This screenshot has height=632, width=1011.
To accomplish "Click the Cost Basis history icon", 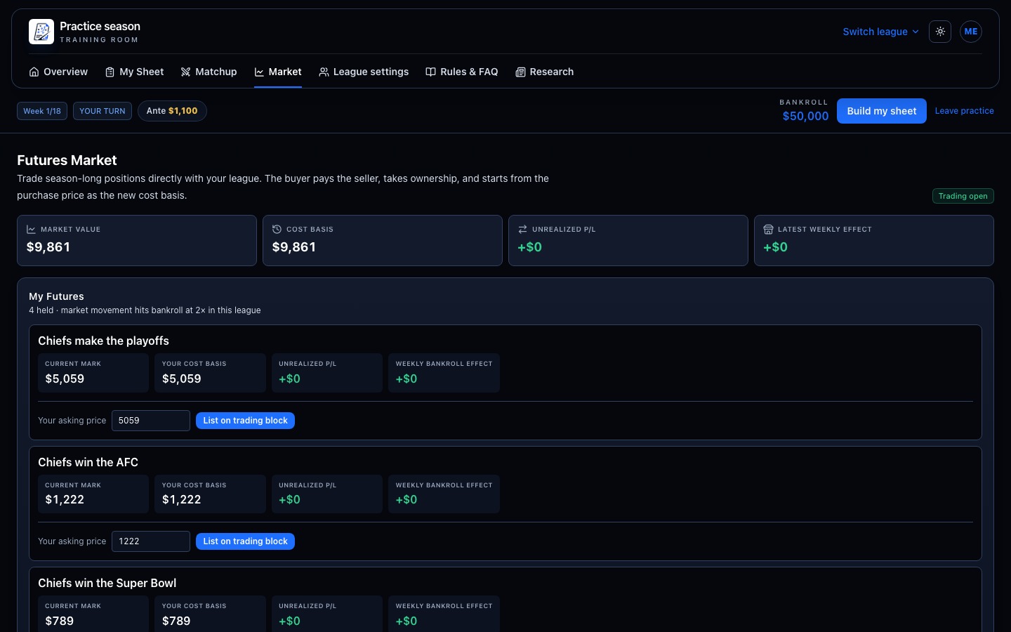I will coord(277,230).
